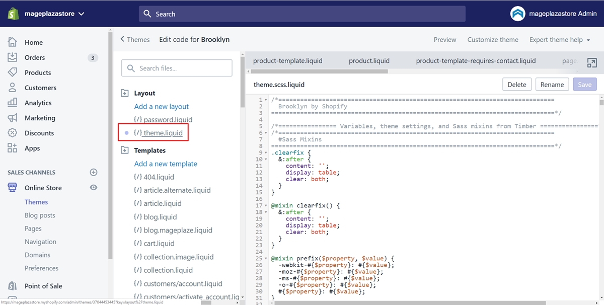The image size is (604, 305).
Task: Add a sales channel with plus icon
Action: click(x=93, y=172)
